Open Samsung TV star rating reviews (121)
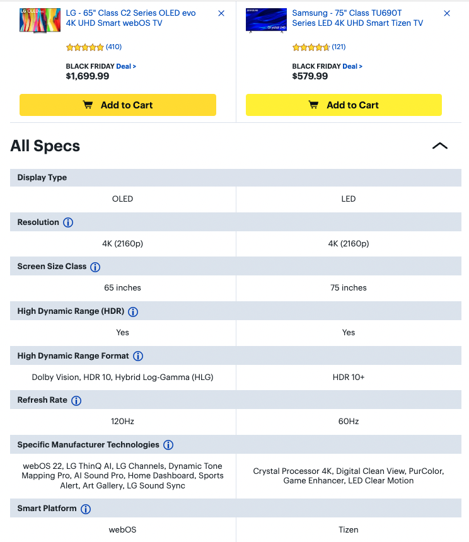Viewport: 469px width, 542px height. 319,47
